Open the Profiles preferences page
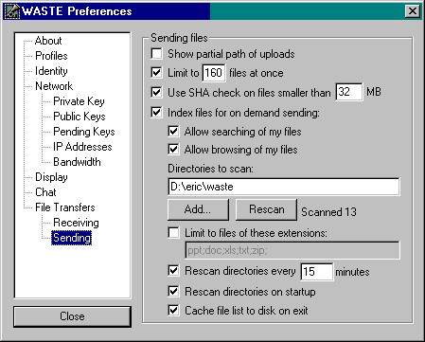Image resolution: width=425 pixels, height=342 pixels. [51, 56]
